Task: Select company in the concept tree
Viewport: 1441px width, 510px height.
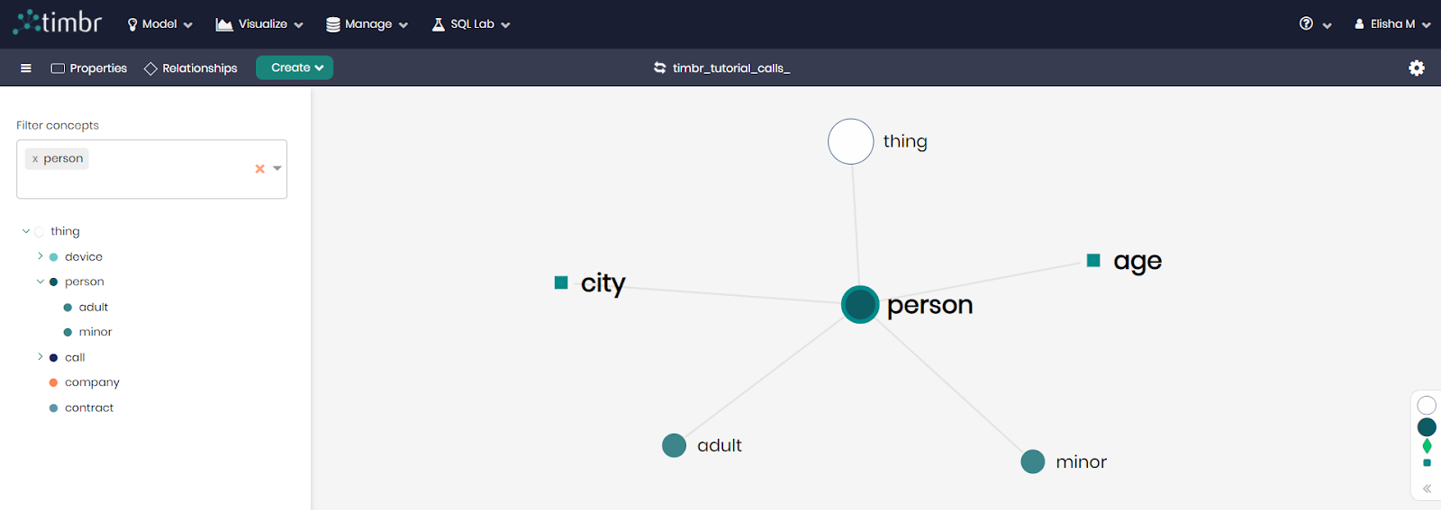Action: tap(92, 382)
